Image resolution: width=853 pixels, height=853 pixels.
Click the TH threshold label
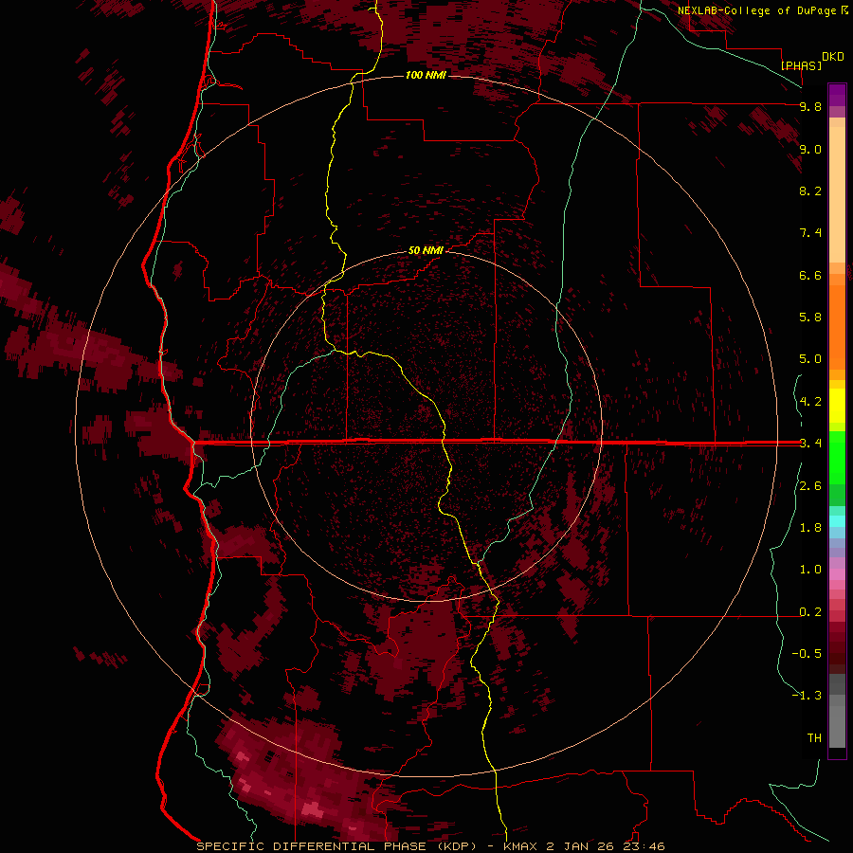(814, 737)
